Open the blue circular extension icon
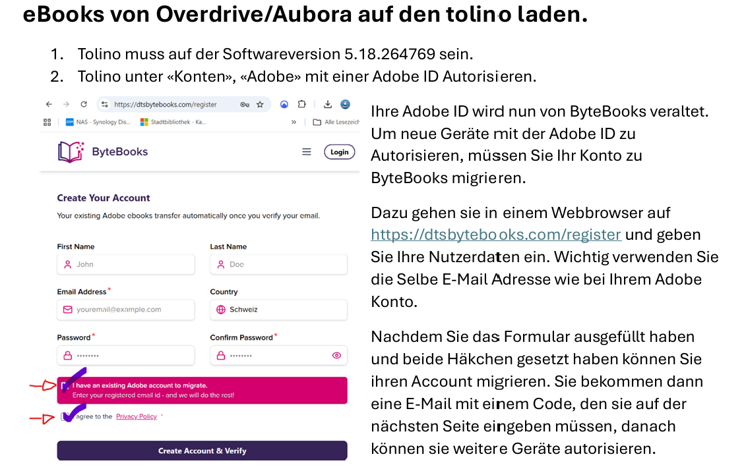744x471 pixels. [284, 104]
